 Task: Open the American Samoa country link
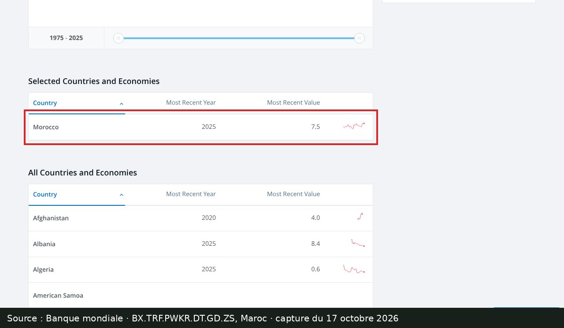(x=58, y=295)
